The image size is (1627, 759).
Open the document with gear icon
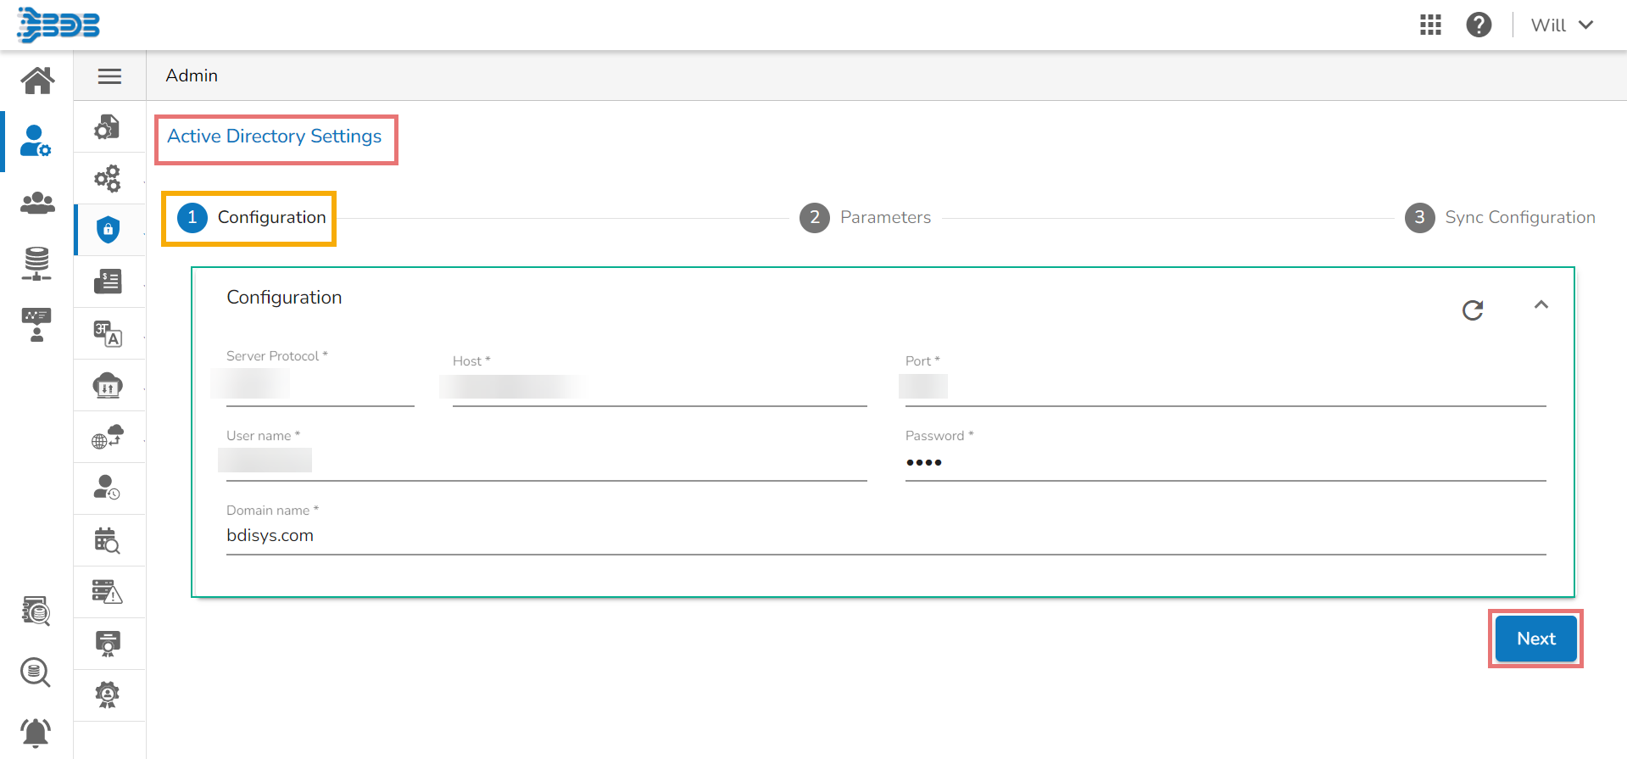click(x=108, y=127)
